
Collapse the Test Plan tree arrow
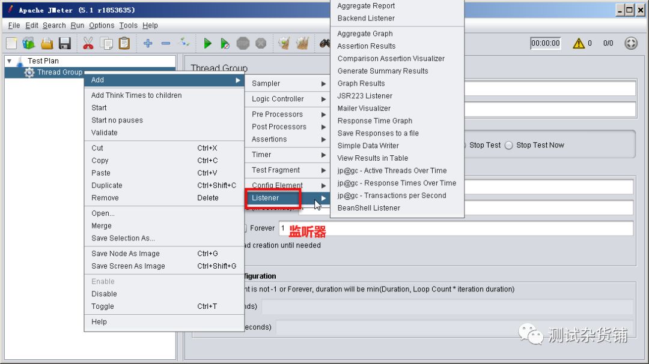point(9,61)
